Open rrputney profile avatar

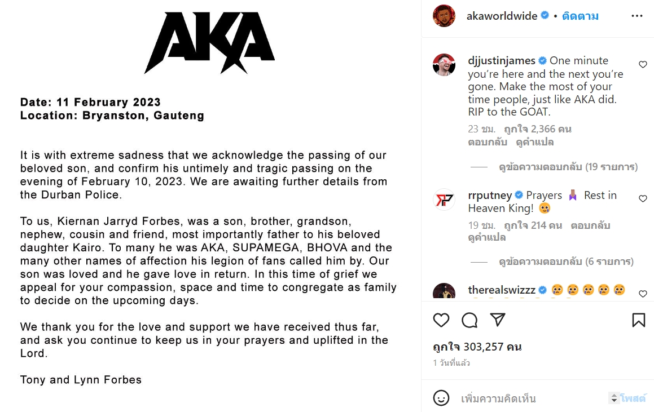[444, 200]
